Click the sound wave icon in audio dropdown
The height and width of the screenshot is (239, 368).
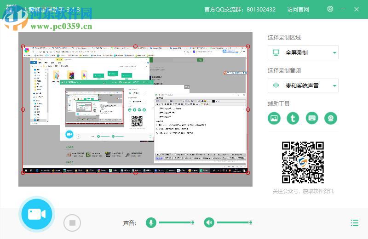tap(276, 85)
